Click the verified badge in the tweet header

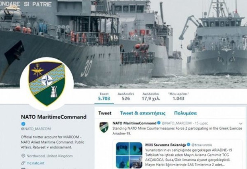(x=159, y=123)
